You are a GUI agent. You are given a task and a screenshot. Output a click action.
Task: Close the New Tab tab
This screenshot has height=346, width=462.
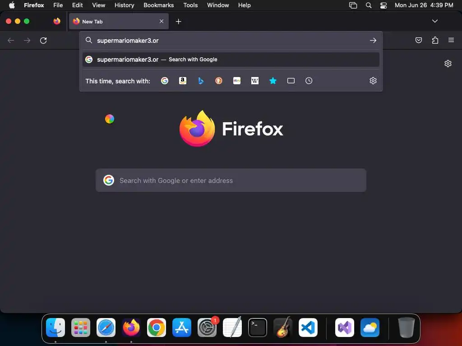[162, 21]
